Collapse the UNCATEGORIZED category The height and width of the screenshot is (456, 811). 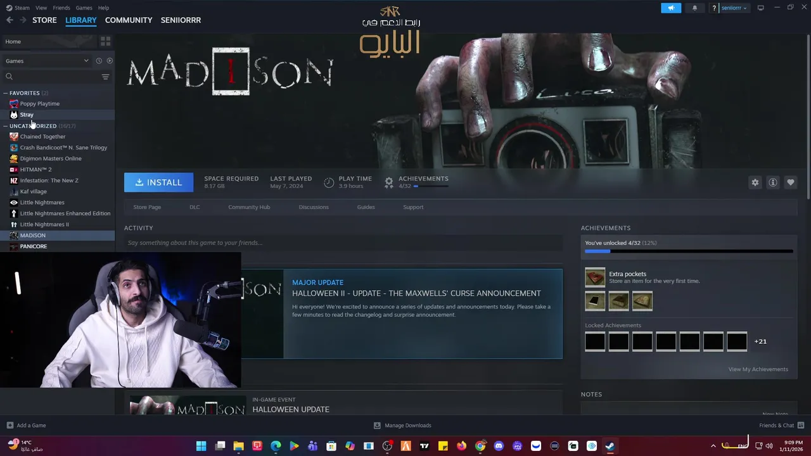[x=5, y=126]
